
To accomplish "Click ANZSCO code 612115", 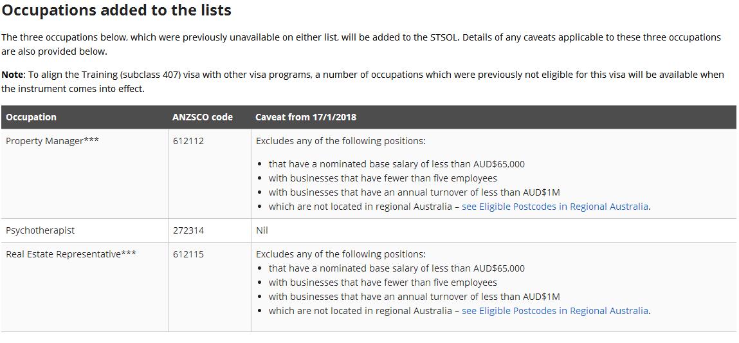I will tap(188, 254).
